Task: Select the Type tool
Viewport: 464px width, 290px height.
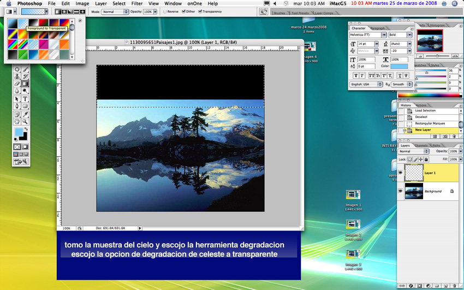Action: pyautogui.click(x=25, y=99)
